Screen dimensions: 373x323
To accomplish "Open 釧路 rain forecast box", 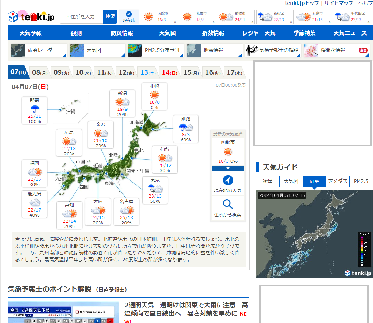I will click(x=186, y=129).
